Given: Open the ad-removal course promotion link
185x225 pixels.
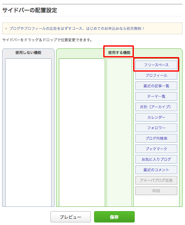Looking at the screenshot, I should 77,28.
